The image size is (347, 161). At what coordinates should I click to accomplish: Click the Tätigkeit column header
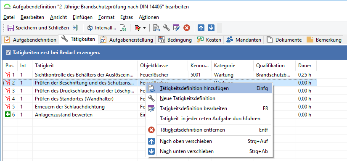click(85, 66)
